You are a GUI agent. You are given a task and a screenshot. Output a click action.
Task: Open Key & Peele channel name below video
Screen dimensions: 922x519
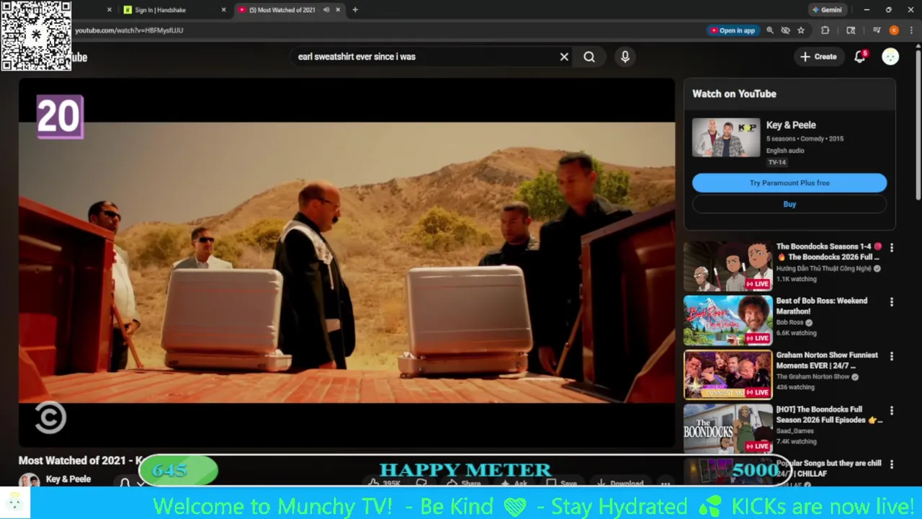tap(68, 479)
